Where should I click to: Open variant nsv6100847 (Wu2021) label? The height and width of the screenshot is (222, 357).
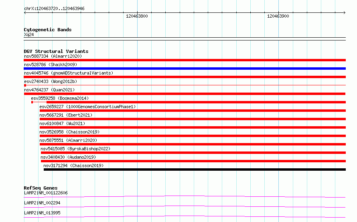(x=62, y=123)
